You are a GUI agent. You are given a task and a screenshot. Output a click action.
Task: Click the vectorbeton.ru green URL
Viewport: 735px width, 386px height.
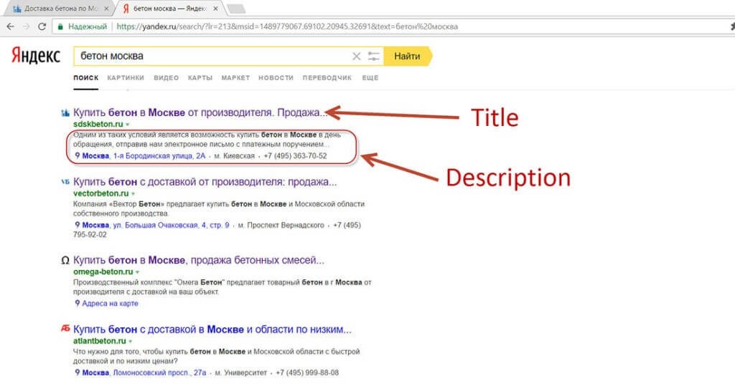[100, 193]
